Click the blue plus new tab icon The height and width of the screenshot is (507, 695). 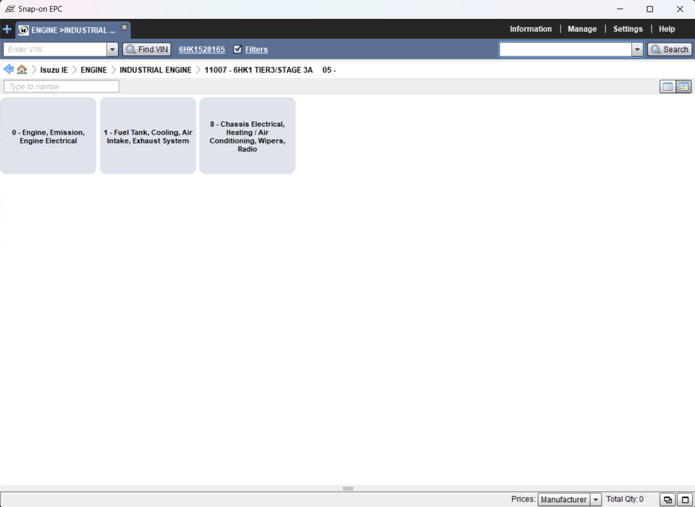point(7,29)
